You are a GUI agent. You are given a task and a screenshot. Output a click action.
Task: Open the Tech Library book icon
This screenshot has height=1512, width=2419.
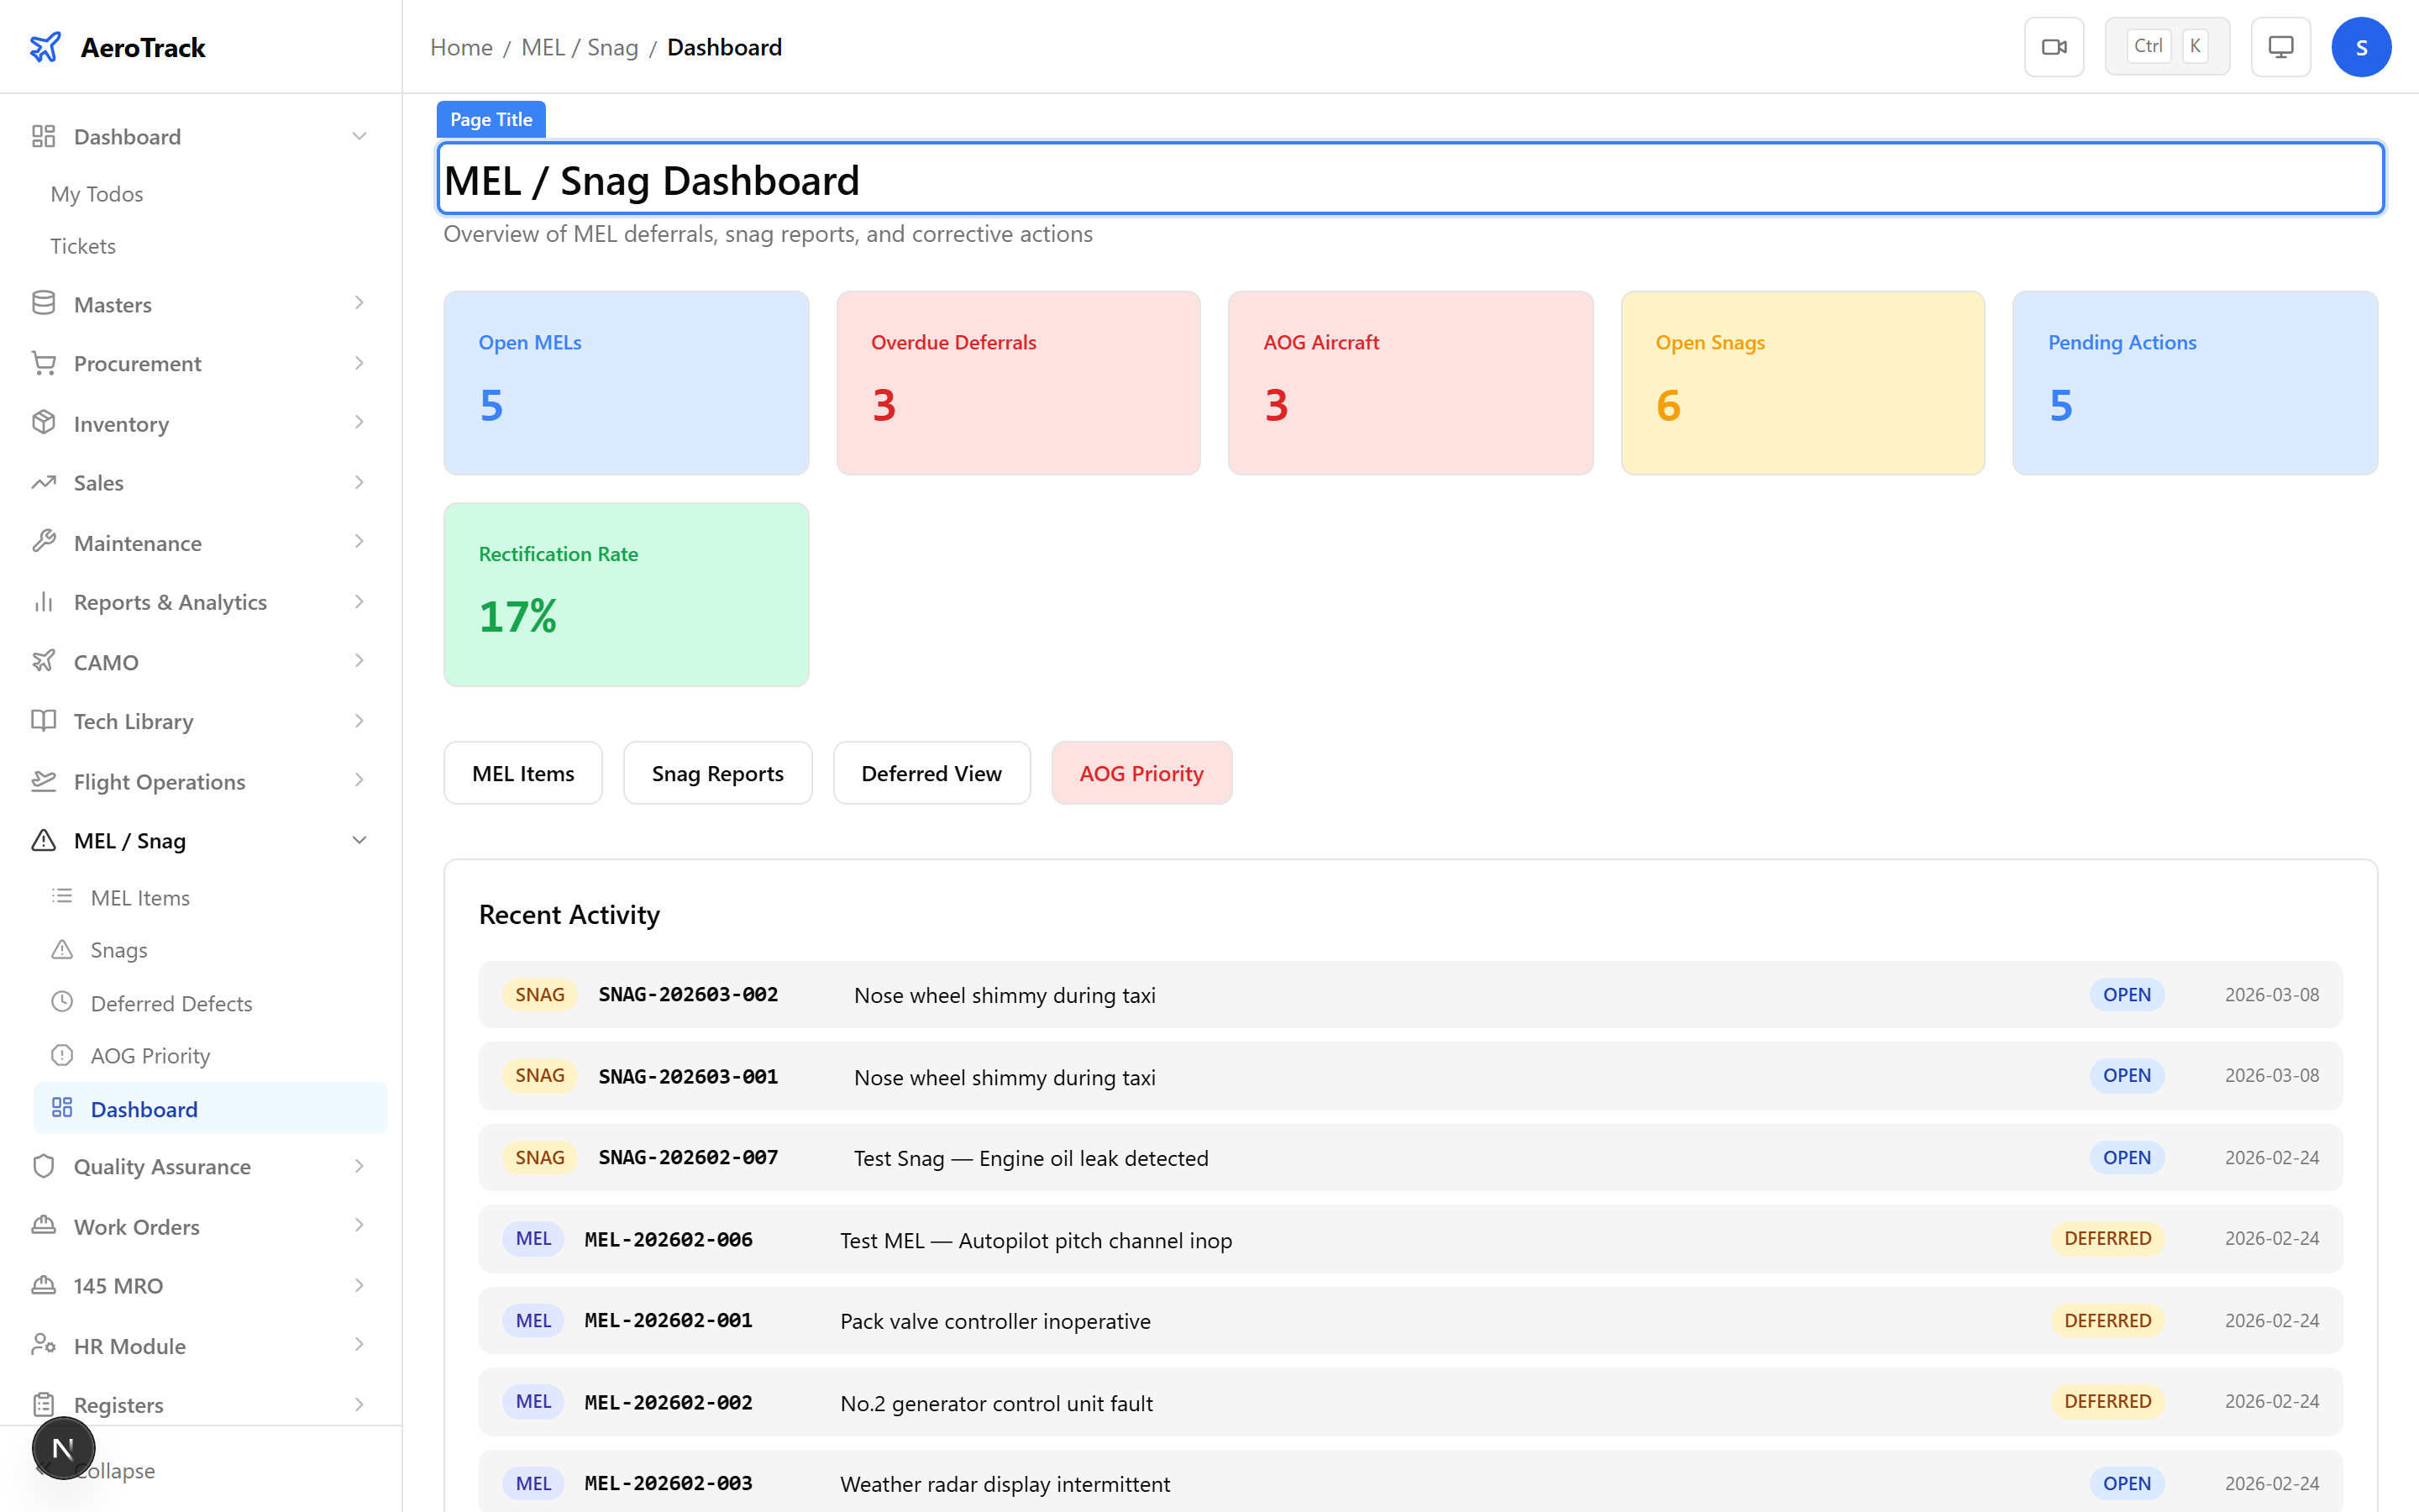(44, 721)
